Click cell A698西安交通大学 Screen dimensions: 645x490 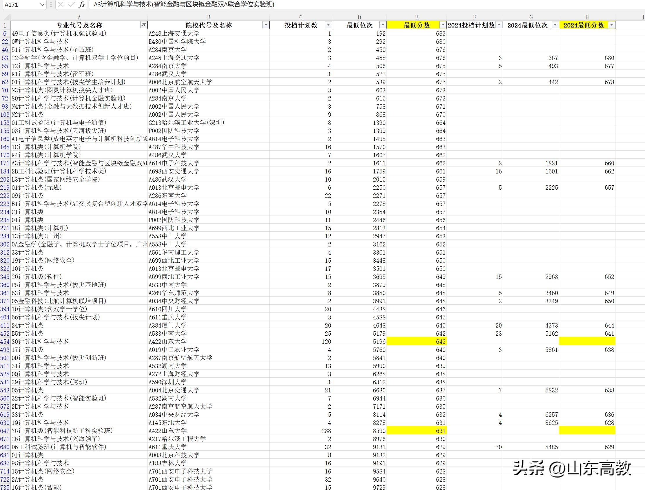[x=209, y=171]
